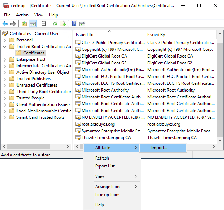The height and width of the screenshot is (210, 224).
Task: Select Help in the context menu
Action: [x=112, y=205]
